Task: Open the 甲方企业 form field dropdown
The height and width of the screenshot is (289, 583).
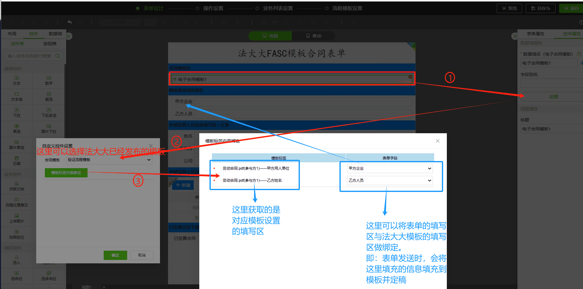Action: tap(390, 168)
